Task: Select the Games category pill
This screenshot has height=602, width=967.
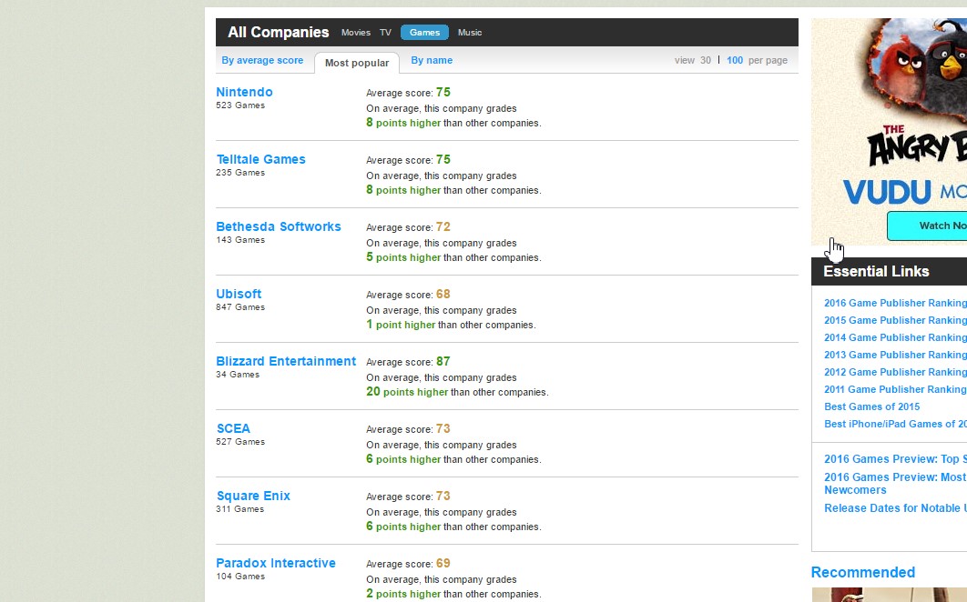Action: pos(425,33)
